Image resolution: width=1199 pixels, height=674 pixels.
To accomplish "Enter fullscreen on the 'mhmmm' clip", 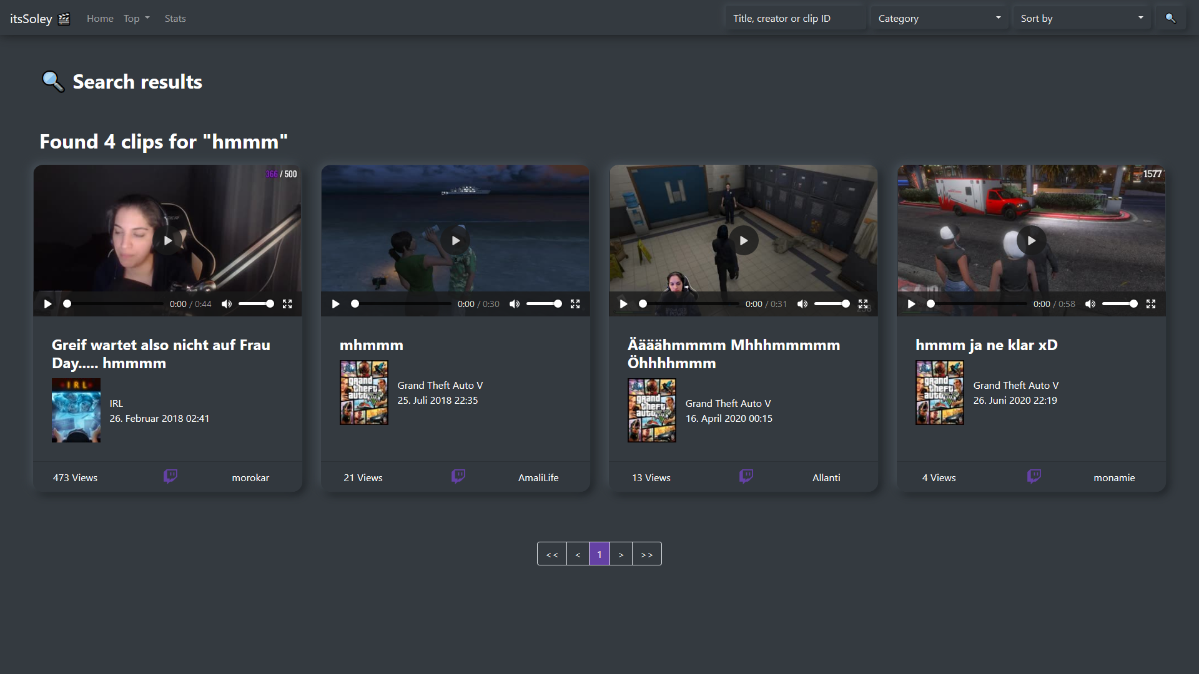I will [x=575, y=304].
